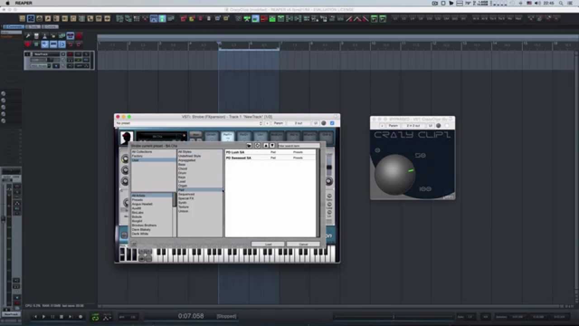Click the silhouette head icon in Strobe
The width and height of the screenshot is (579, 326).
[126, 138]
